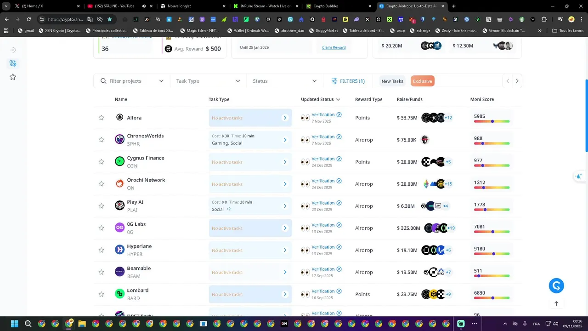
Task: Click Beamable project logo
Action: coord(120,272)
